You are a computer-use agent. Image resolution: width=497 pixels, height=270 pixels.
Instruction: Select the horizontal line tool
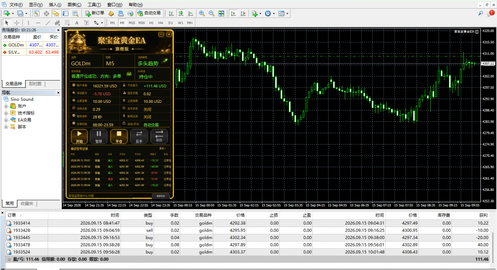point(38,23)
